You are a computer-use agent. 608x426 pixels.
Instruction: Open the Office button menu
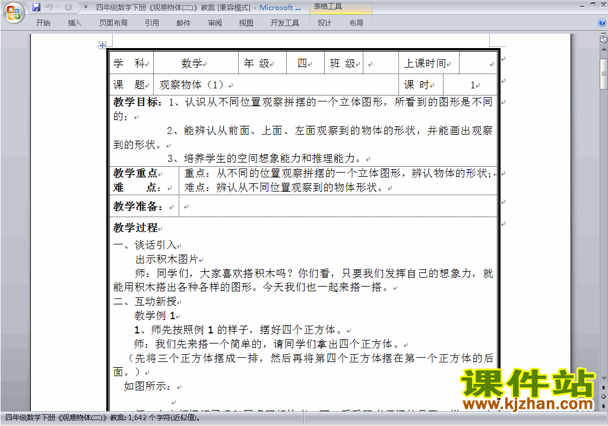[x=14, y=13]
